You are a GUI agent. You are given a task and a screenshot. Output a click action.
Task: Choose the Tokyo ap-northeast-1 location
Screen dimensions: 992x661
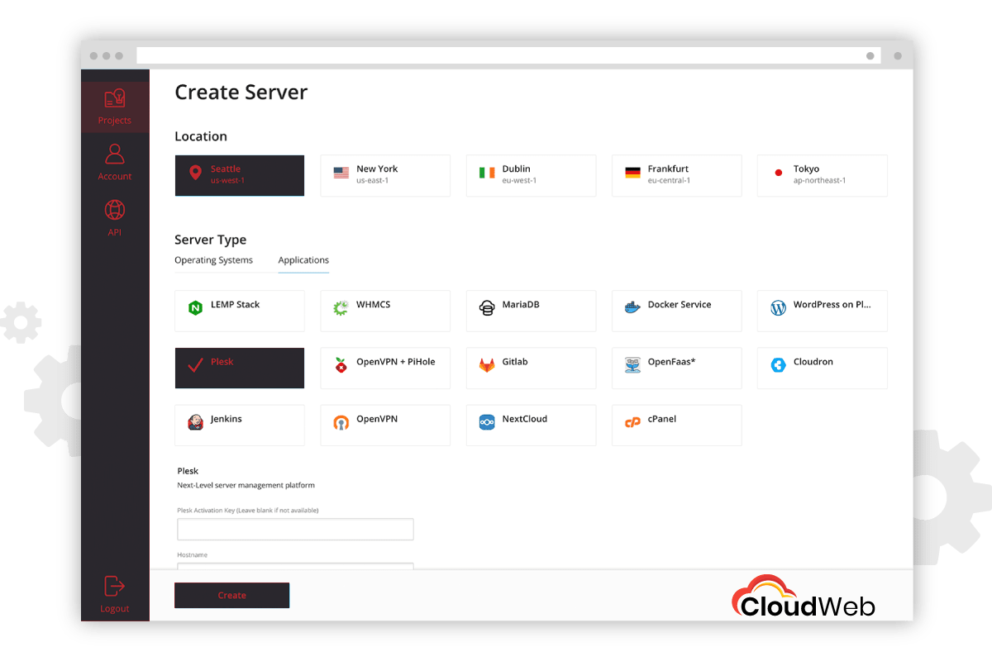point(822,175)
